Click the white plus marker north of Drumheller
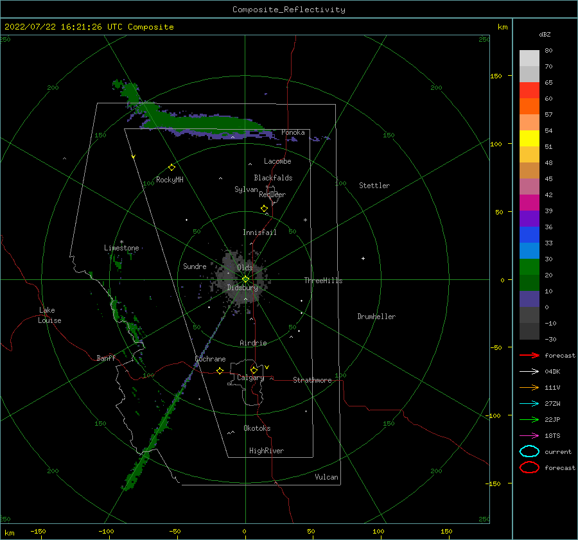 (x=363, y=258)
